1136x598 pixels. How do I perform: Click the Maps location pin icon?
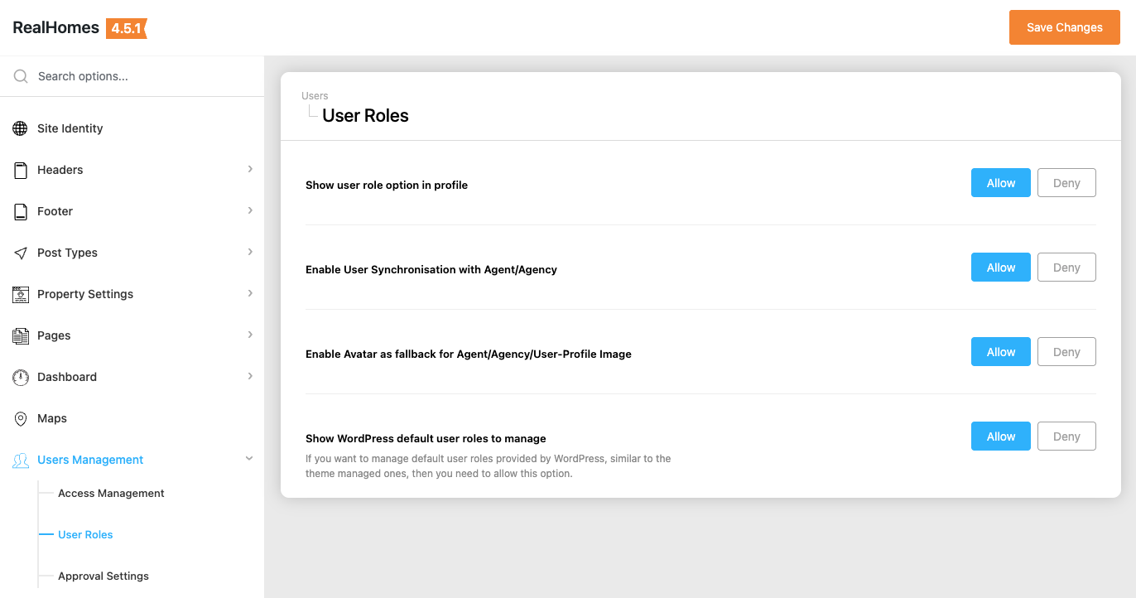(21, 418)
